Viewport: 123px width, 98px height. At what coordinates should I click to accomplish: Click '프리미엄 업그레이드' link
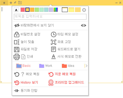tap(69, 83)
